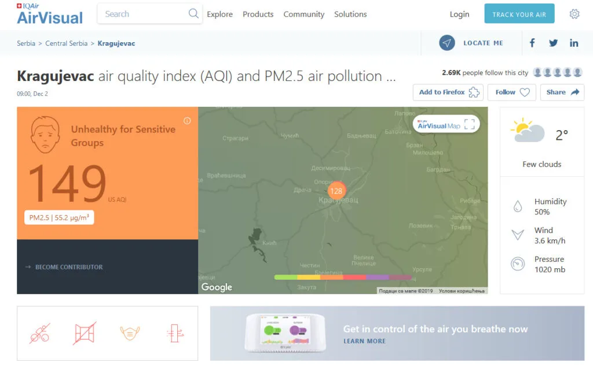Click the avoid cycling recommendation icon
593x389 pixels.
pos(39,334)
